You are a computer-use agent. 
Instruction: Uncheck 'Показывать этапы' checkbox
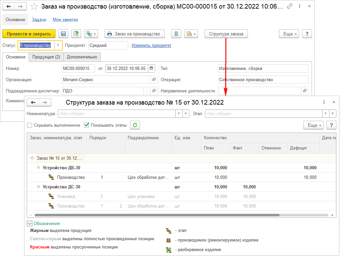point(86,125)
